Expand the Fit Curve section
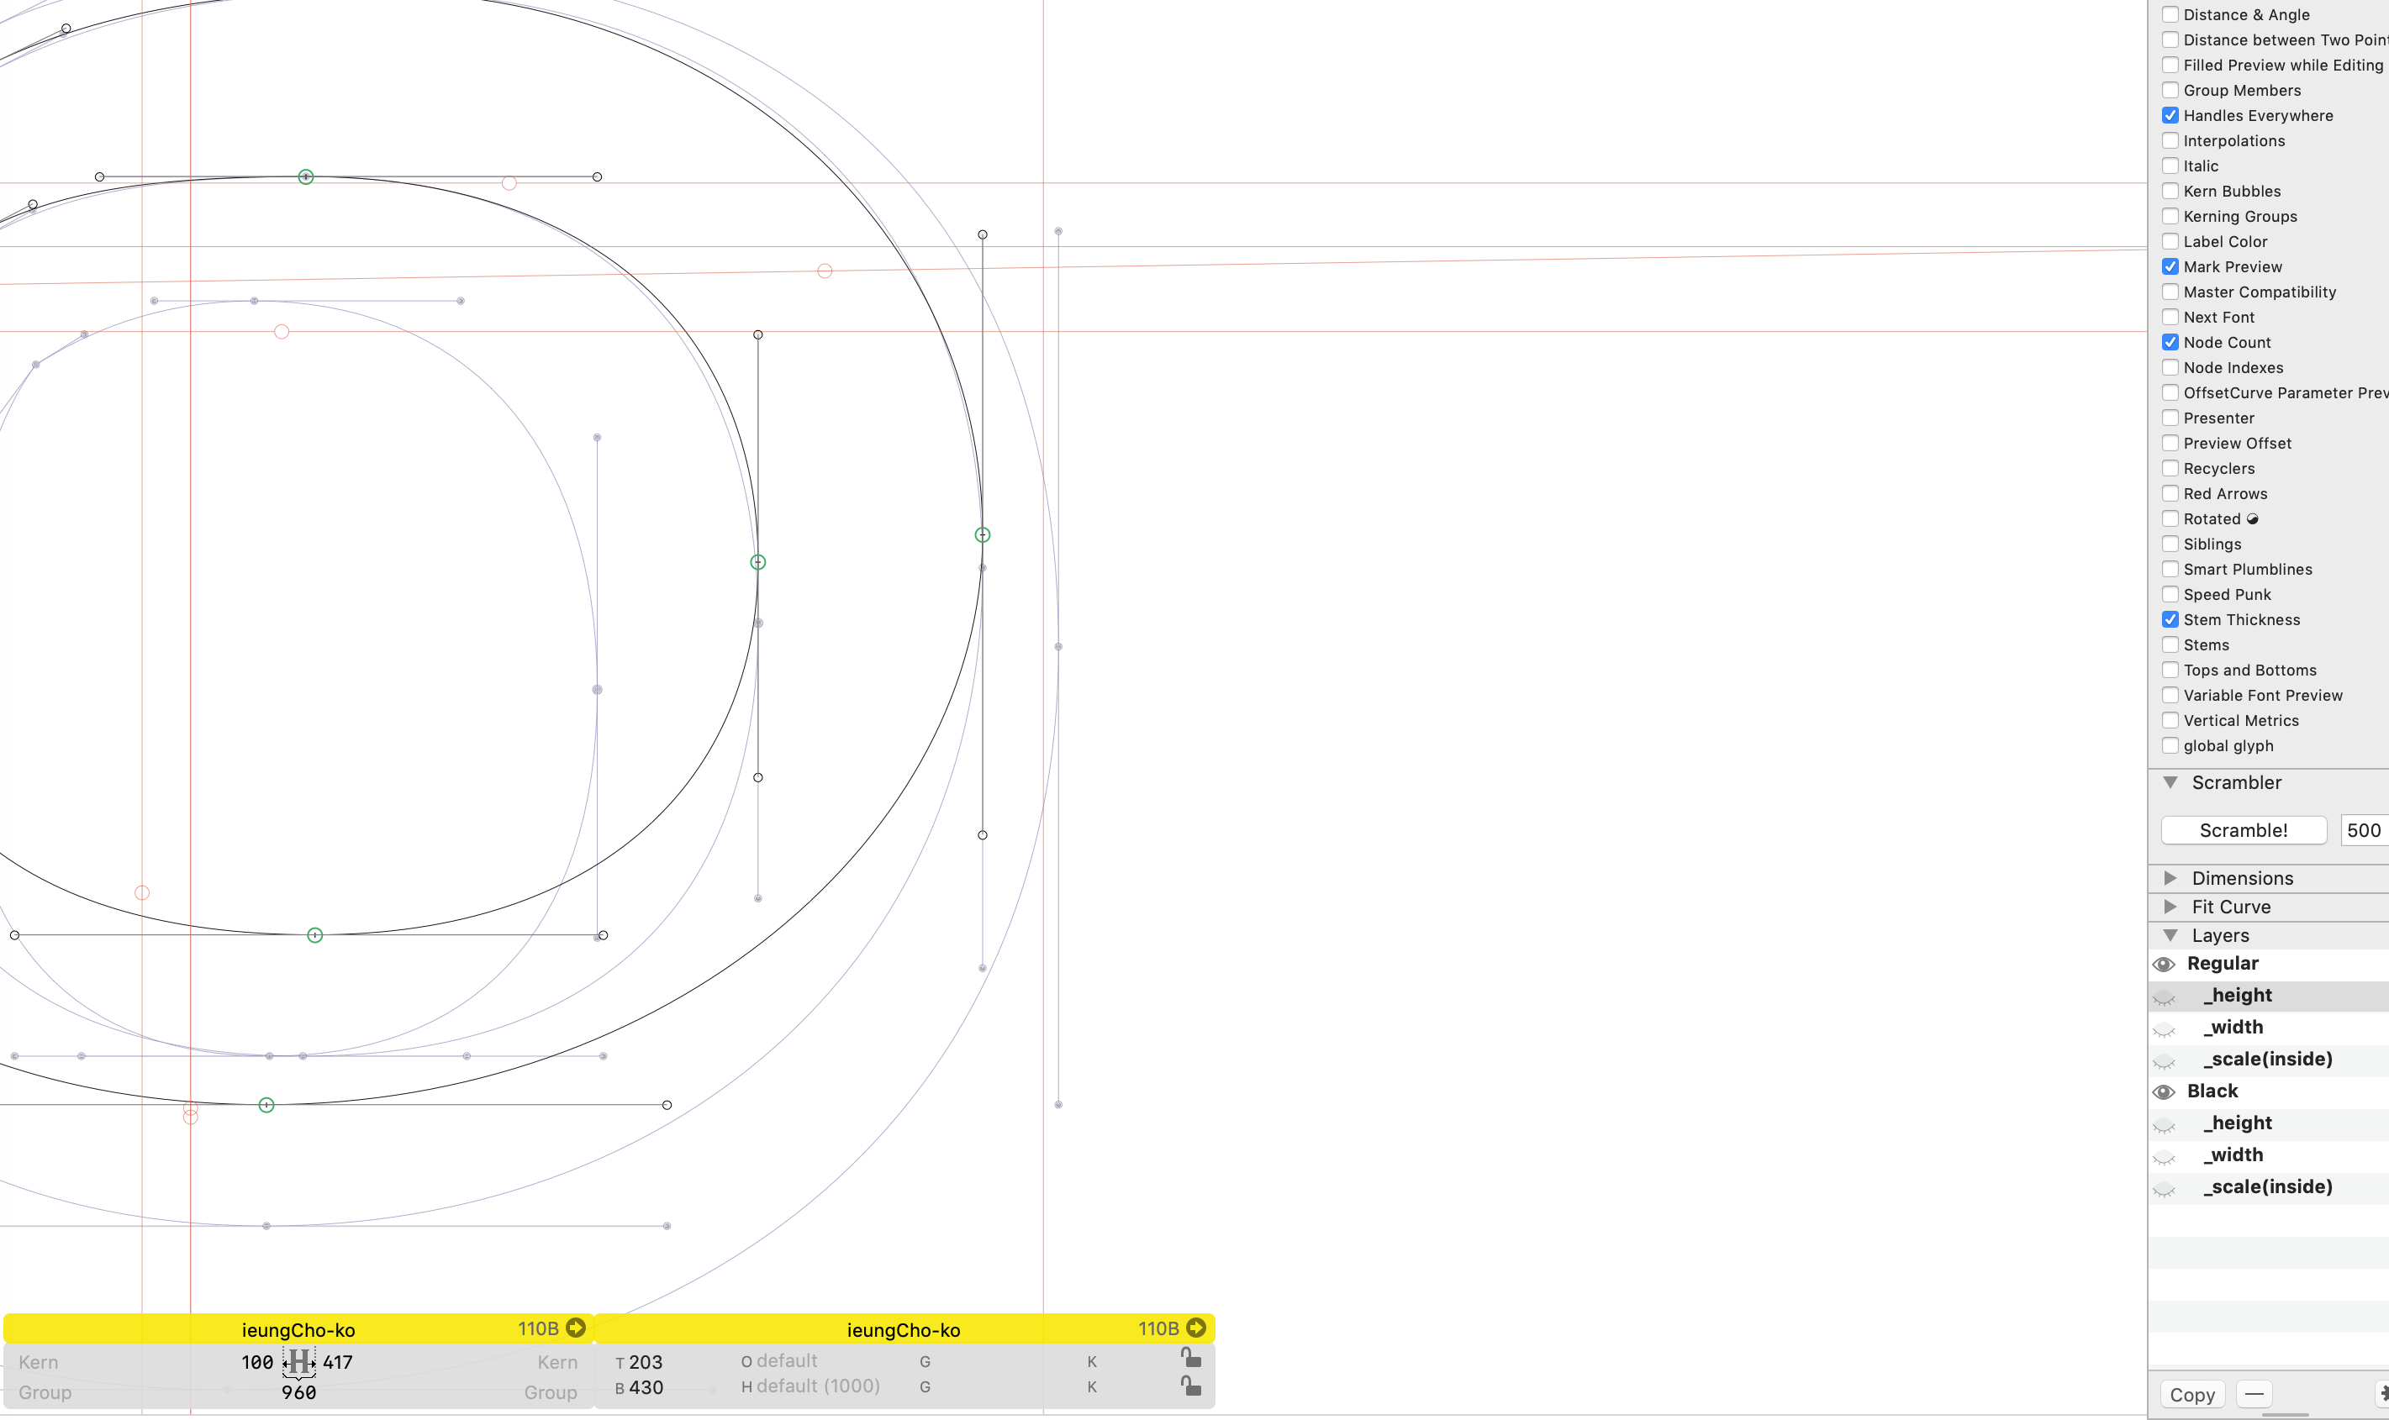The image size is (2389, 1420). click(x=2170, y=906)
